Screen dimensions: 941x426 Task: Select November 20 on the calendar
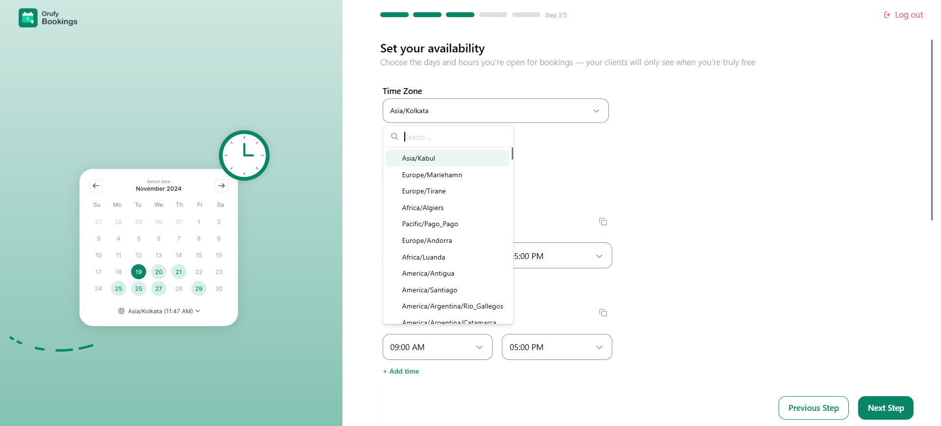(x=158, y=272)
